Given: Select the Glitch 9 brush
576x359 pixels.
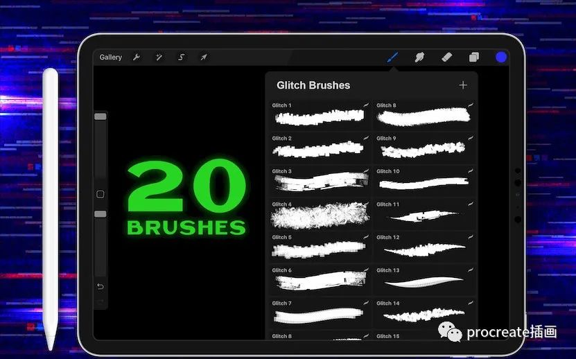Looking at the screenshot, I should (425, 148).
